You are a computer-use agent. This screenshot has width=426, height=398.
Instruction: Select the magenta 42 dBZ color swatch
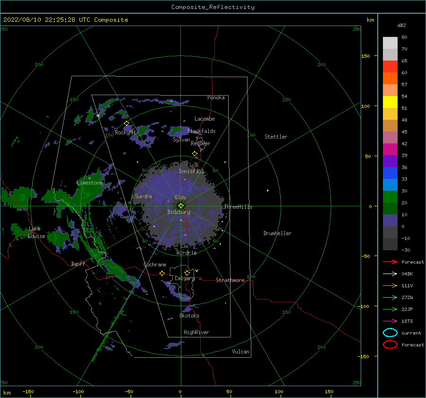point(390,150)
